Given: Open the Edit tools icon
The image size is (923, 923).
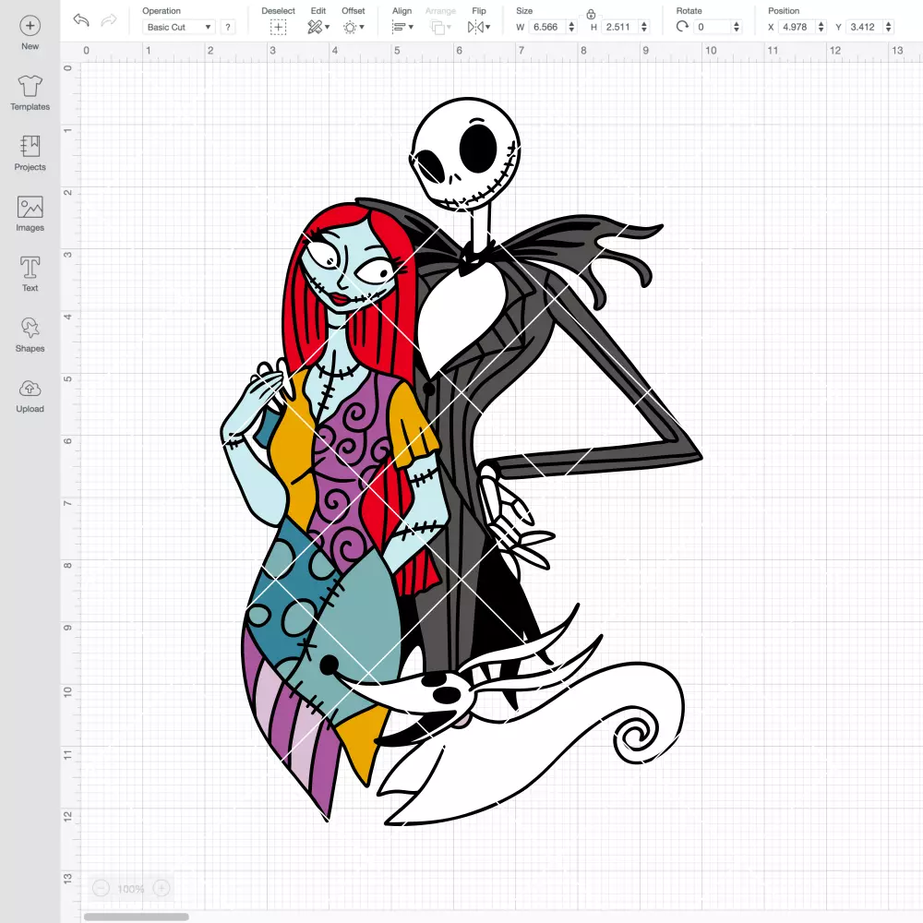Looking at the screenshot, I should coord(315,27).
